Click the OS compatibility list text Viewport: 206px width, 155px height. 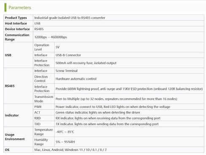click(x=70, y=150)
